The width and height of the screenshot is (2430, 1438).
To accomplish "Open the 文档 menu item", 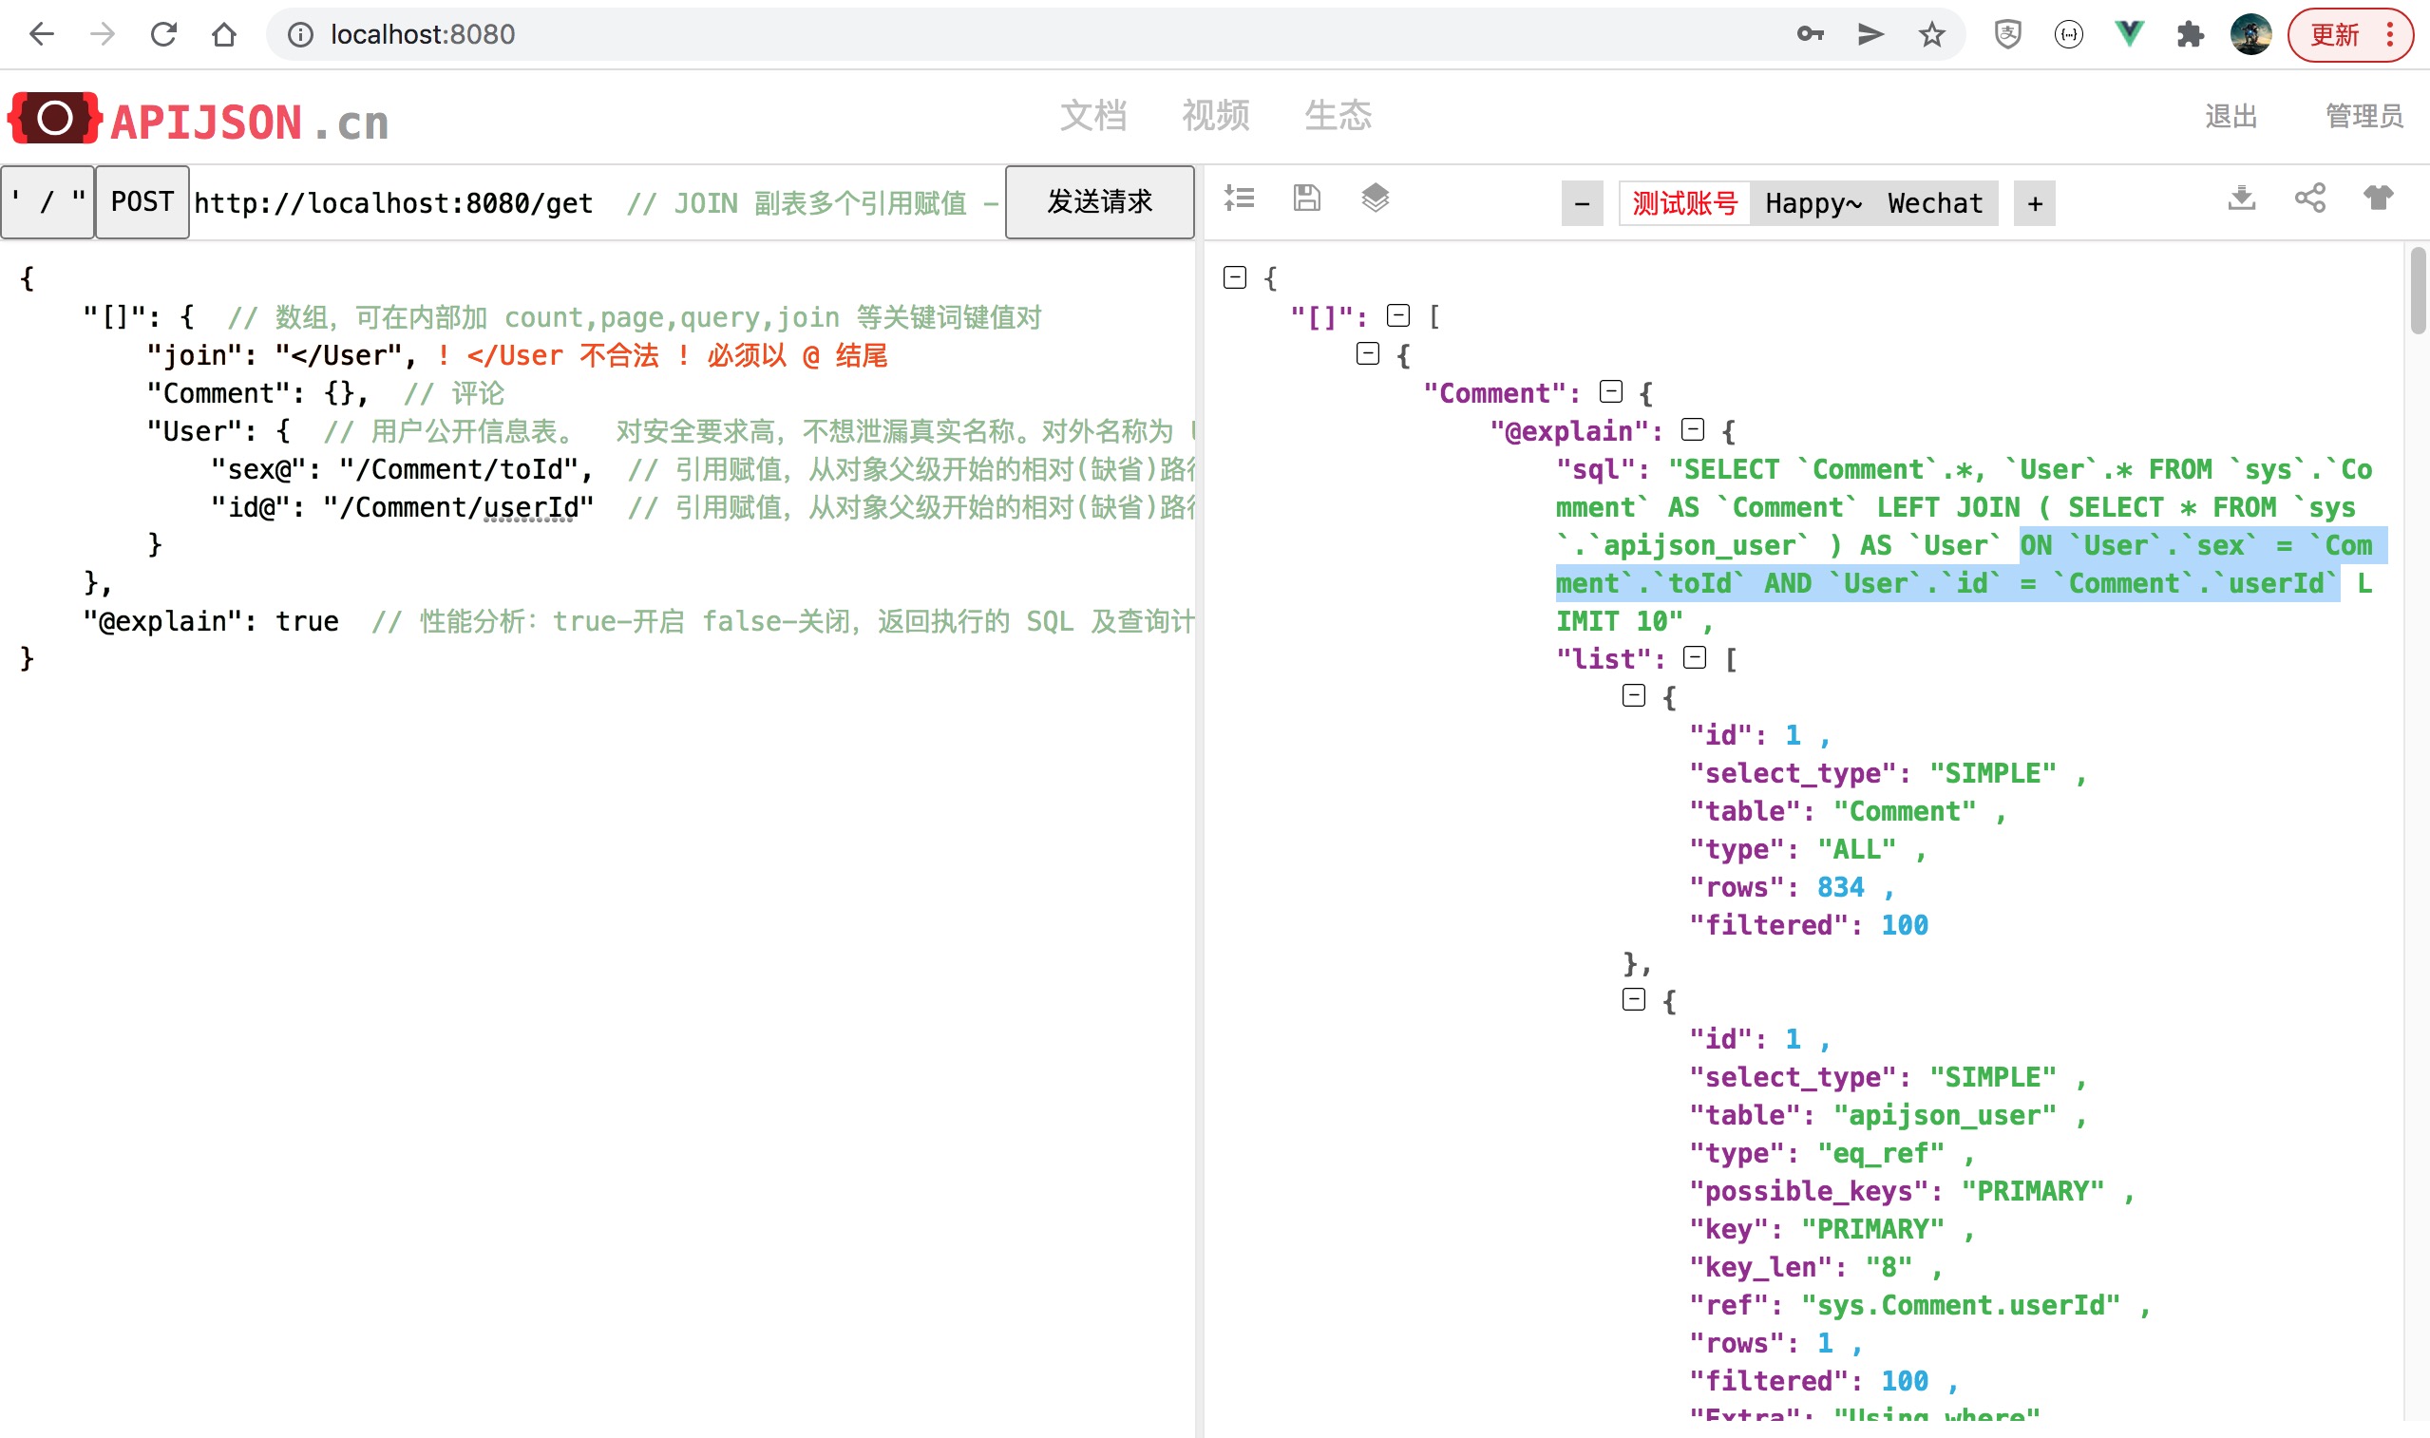I will (1092, 115).
